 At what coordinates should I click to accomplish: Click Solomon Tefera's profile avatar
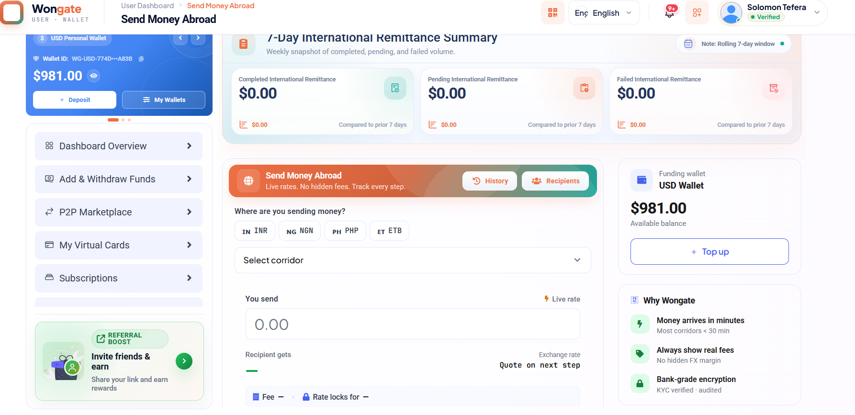point(731,13)
